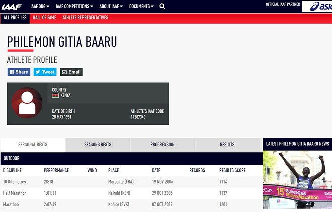The width and height of the screenshot is (332, 212).
Task: Go to Hall of Fame
Action: (x=45, y=18)
